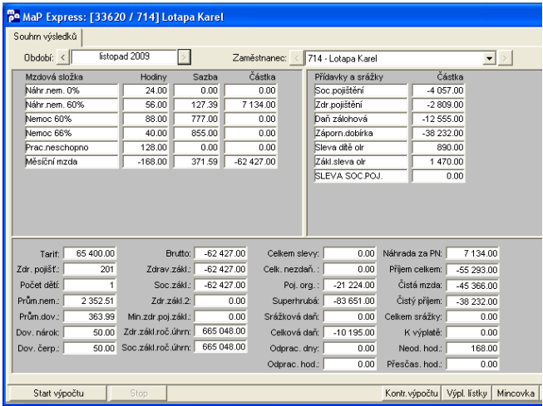Open Výpl. lístky payslips

[466, 394]
